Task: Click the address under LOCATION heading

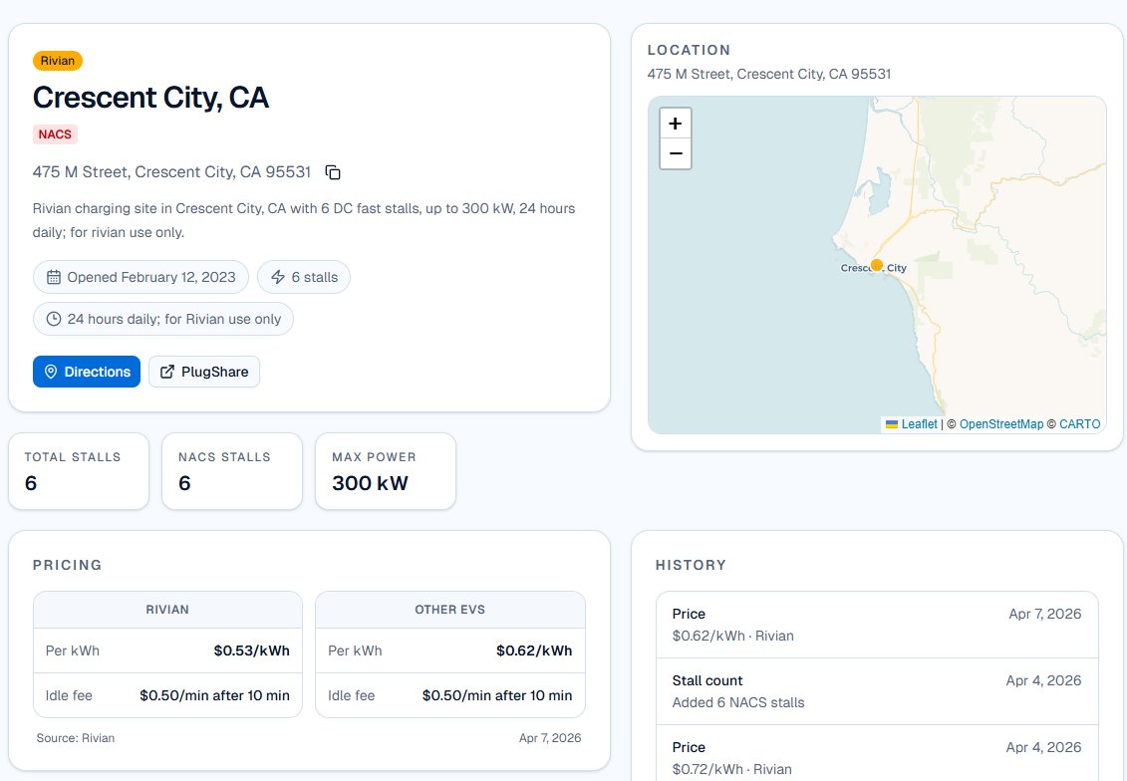Action: click(x=769, y=74)
